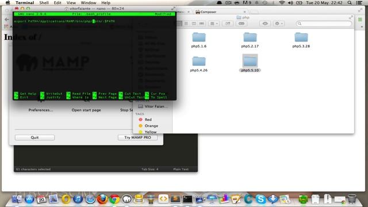Open the Help menu
Image resolution: width=368 pixels, height=207 pixels.
pos(106,2)
